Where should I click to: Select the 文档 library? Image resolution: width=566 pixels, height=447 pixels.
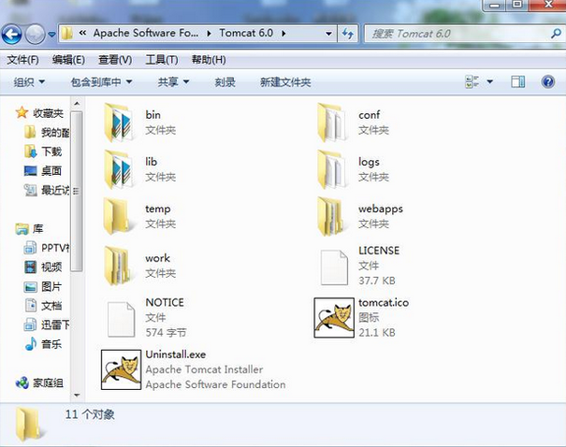[51, 306]
